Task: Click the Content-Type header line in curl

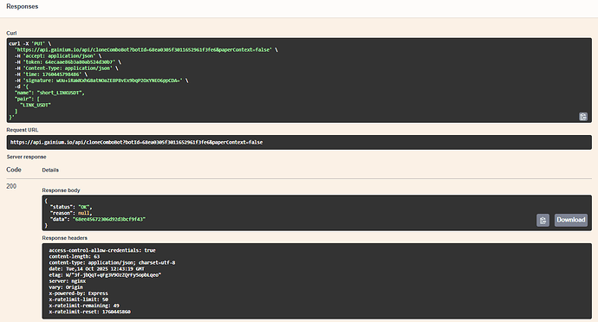Action: pos(67,68)
